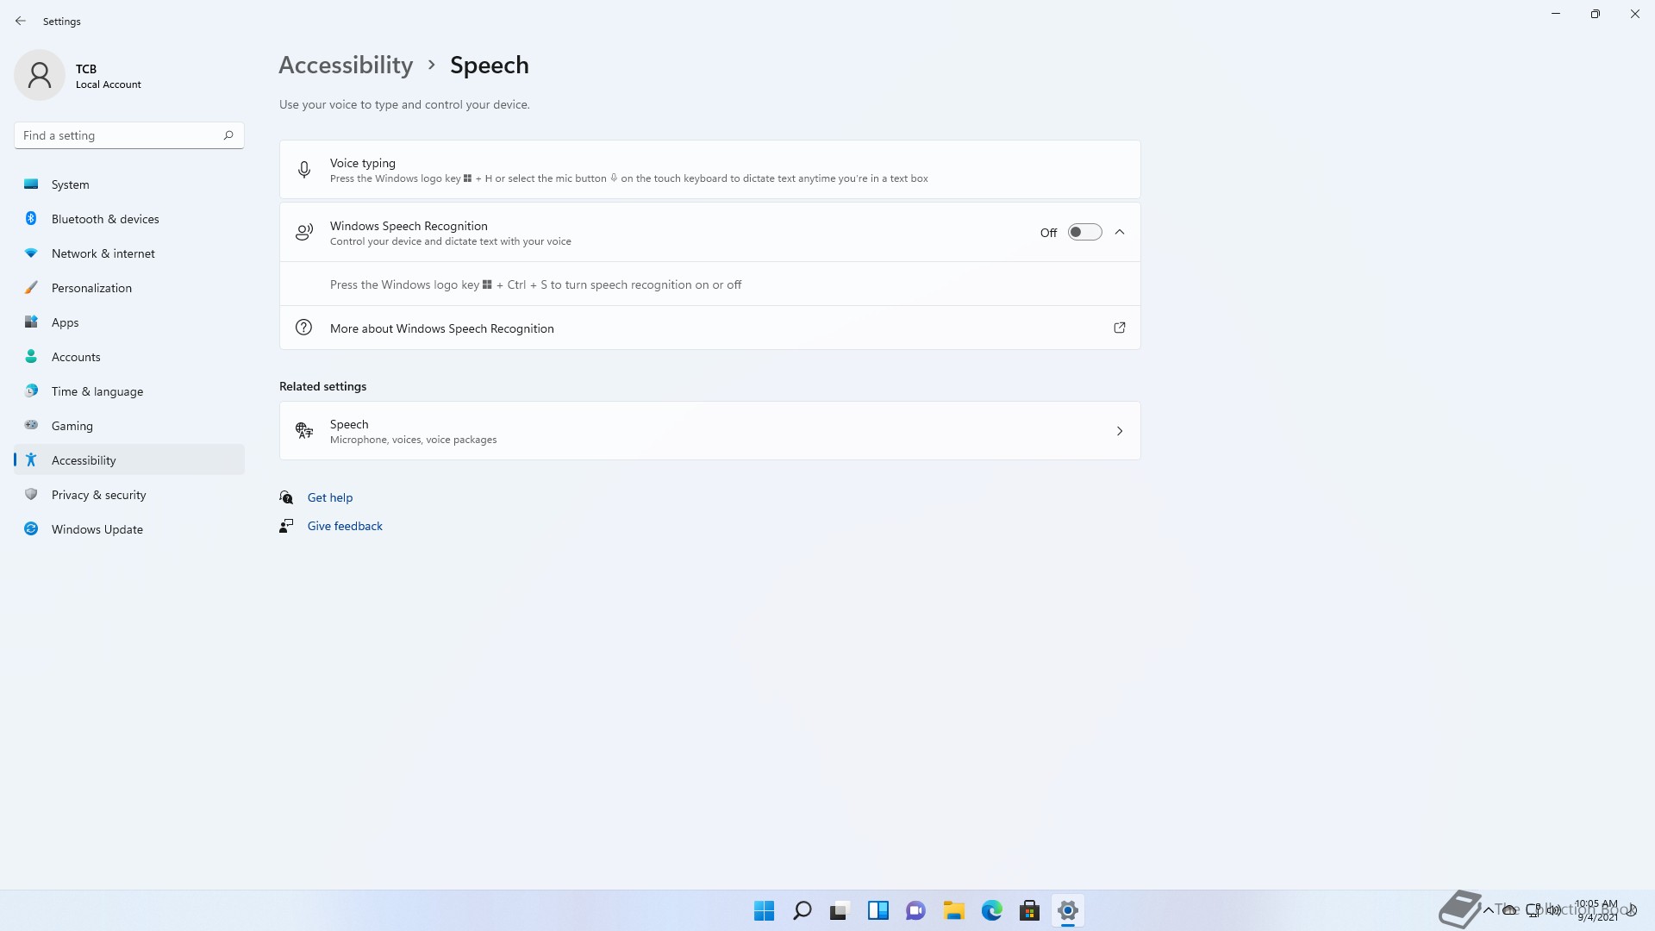Click the Settings gear icon on taskbar
Screen dimensions: 1655x931
1067,911
